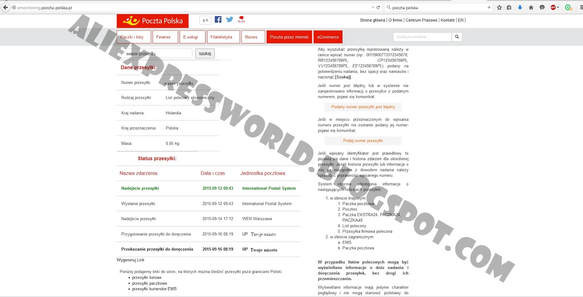Open the Finanse menu tab

click(165, 37)
